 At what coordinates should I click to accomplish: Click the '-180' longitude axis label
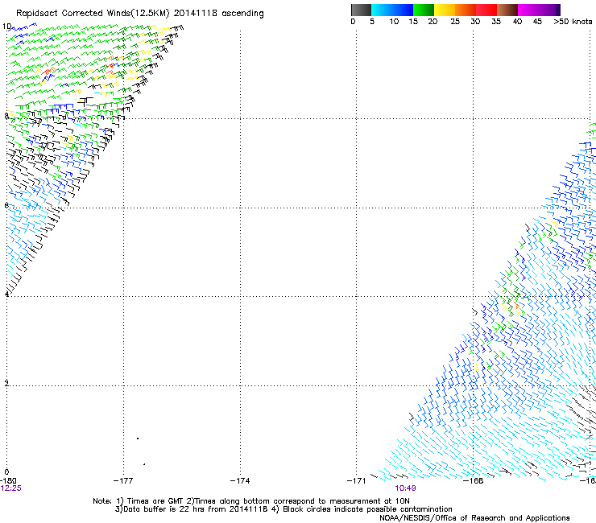[8, 481]
